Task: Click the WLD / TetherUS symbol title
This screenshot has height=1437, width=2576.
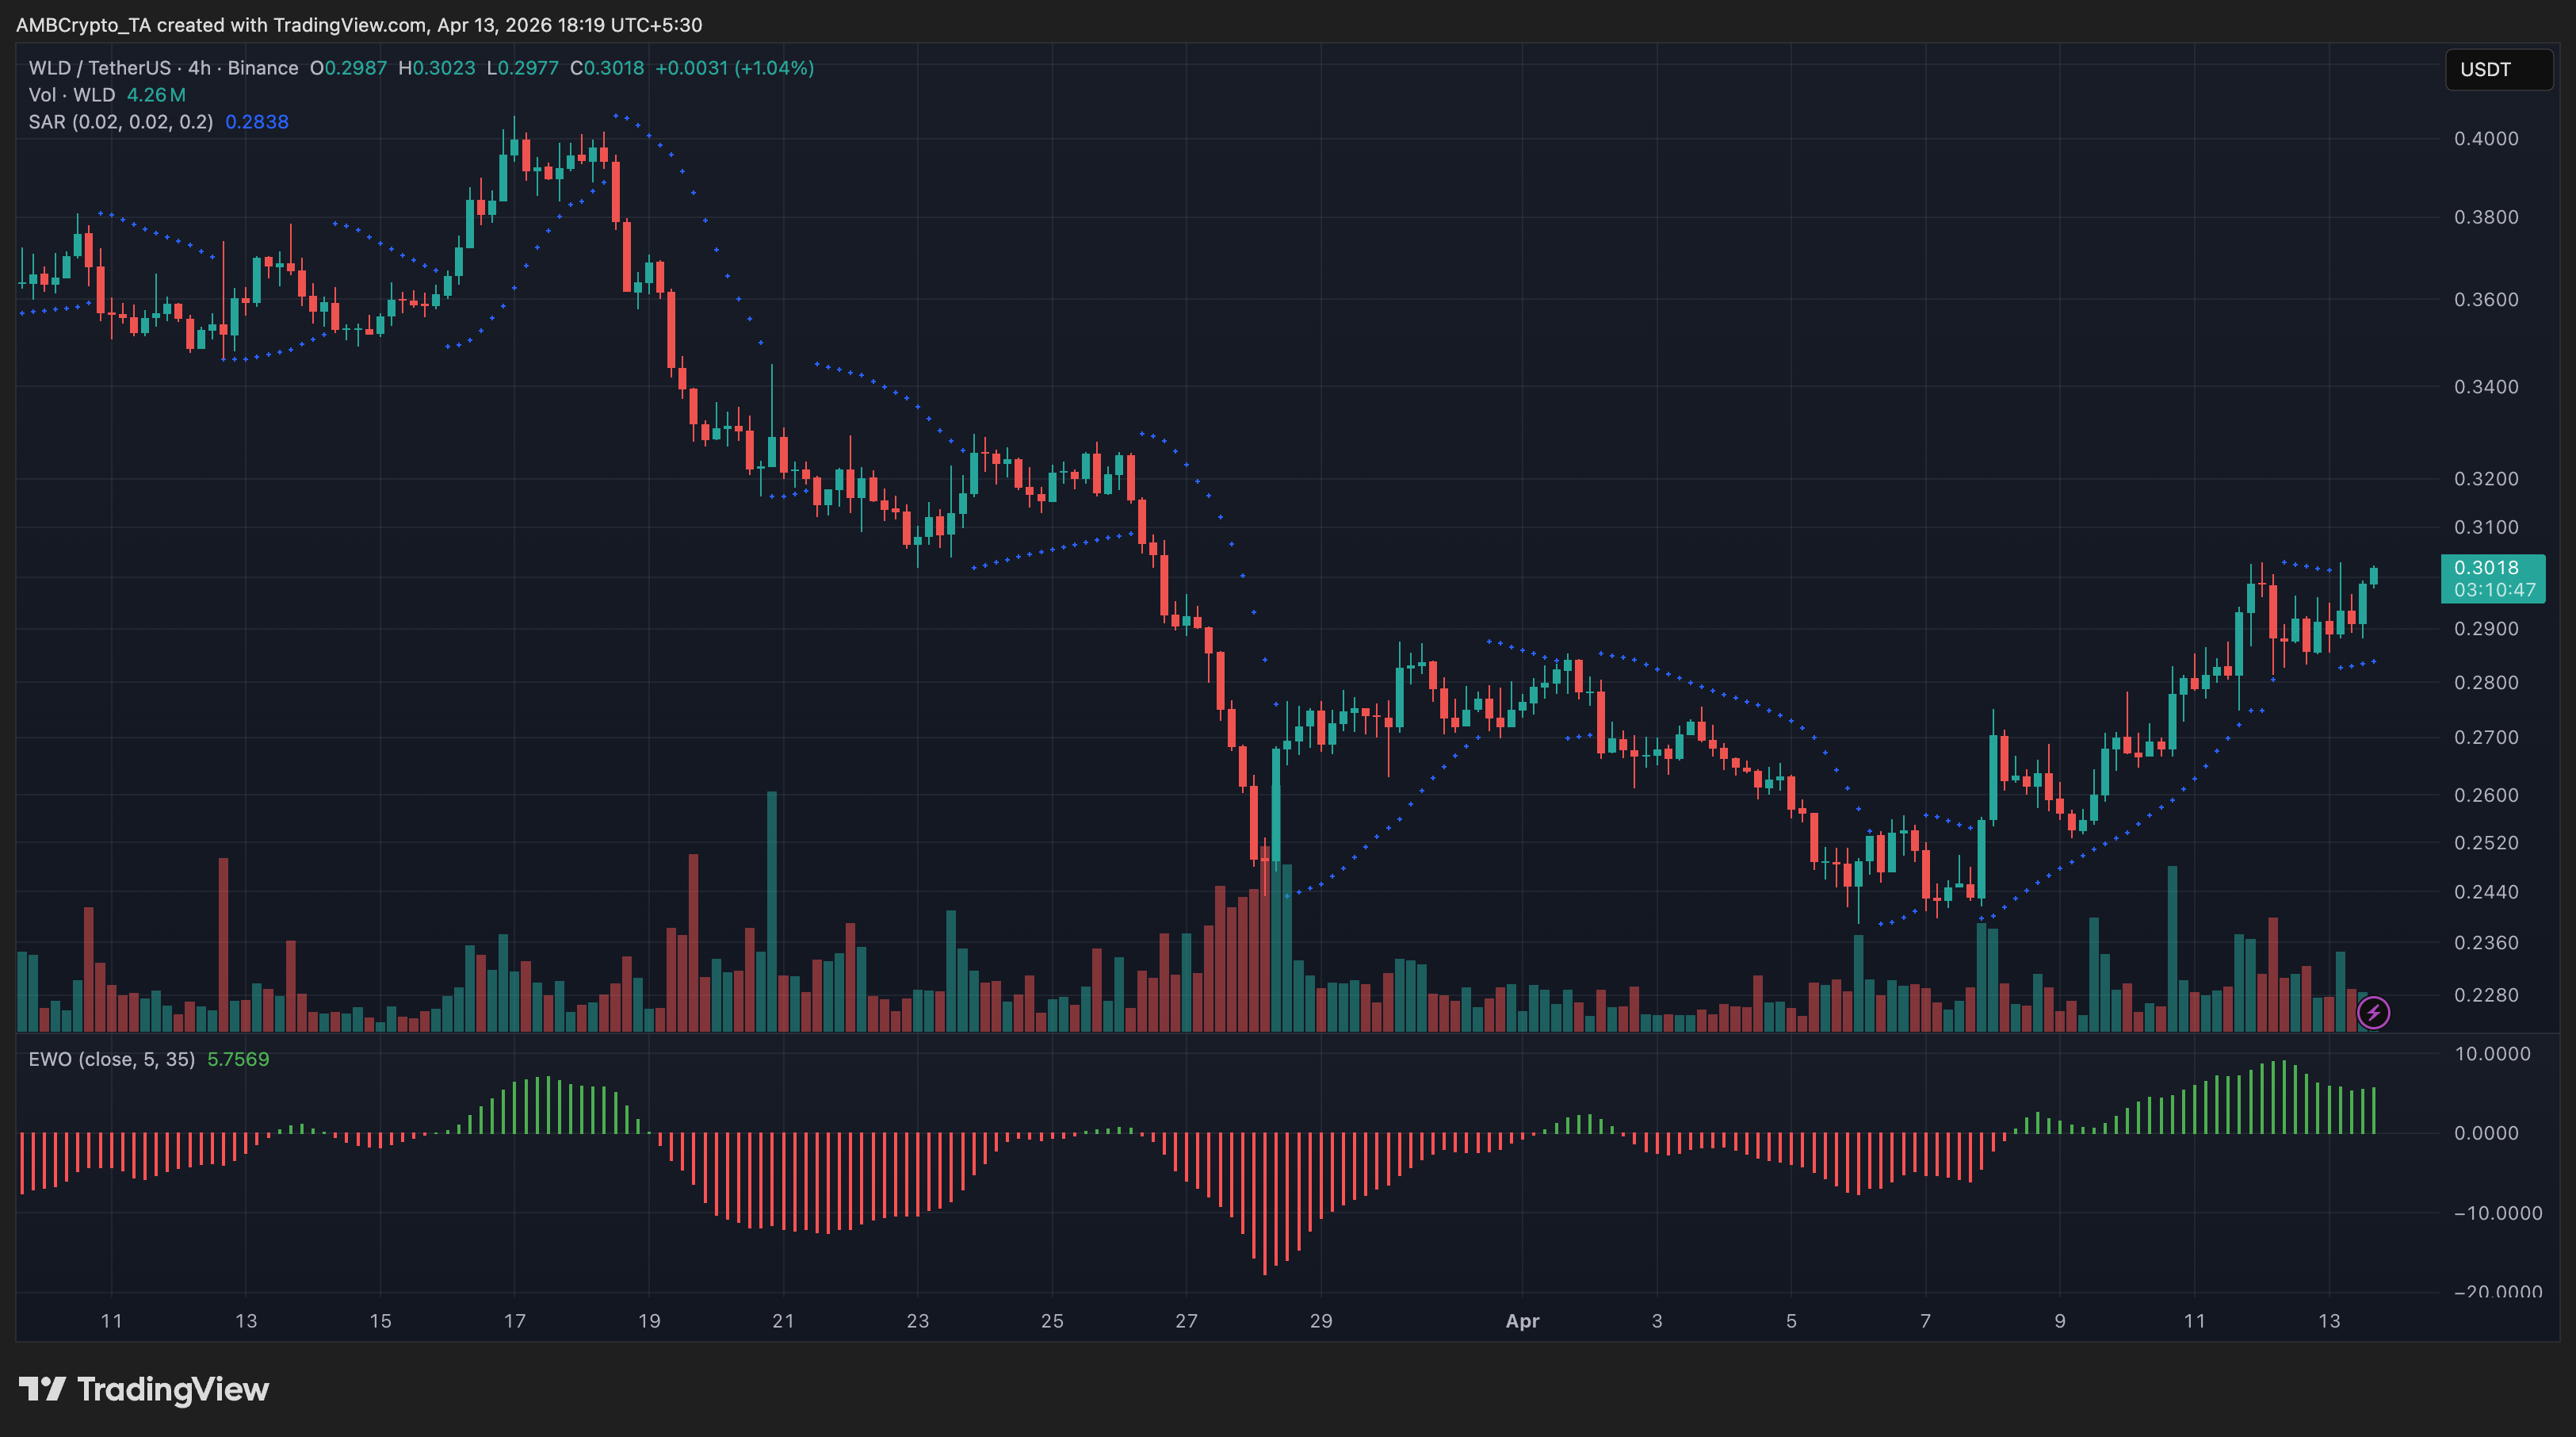Action: (100, 68)
